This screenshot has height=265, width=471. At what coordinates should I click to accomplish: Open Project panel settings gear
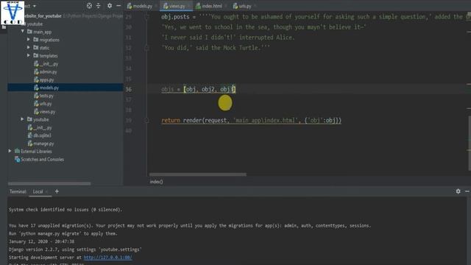click(110, 6)
